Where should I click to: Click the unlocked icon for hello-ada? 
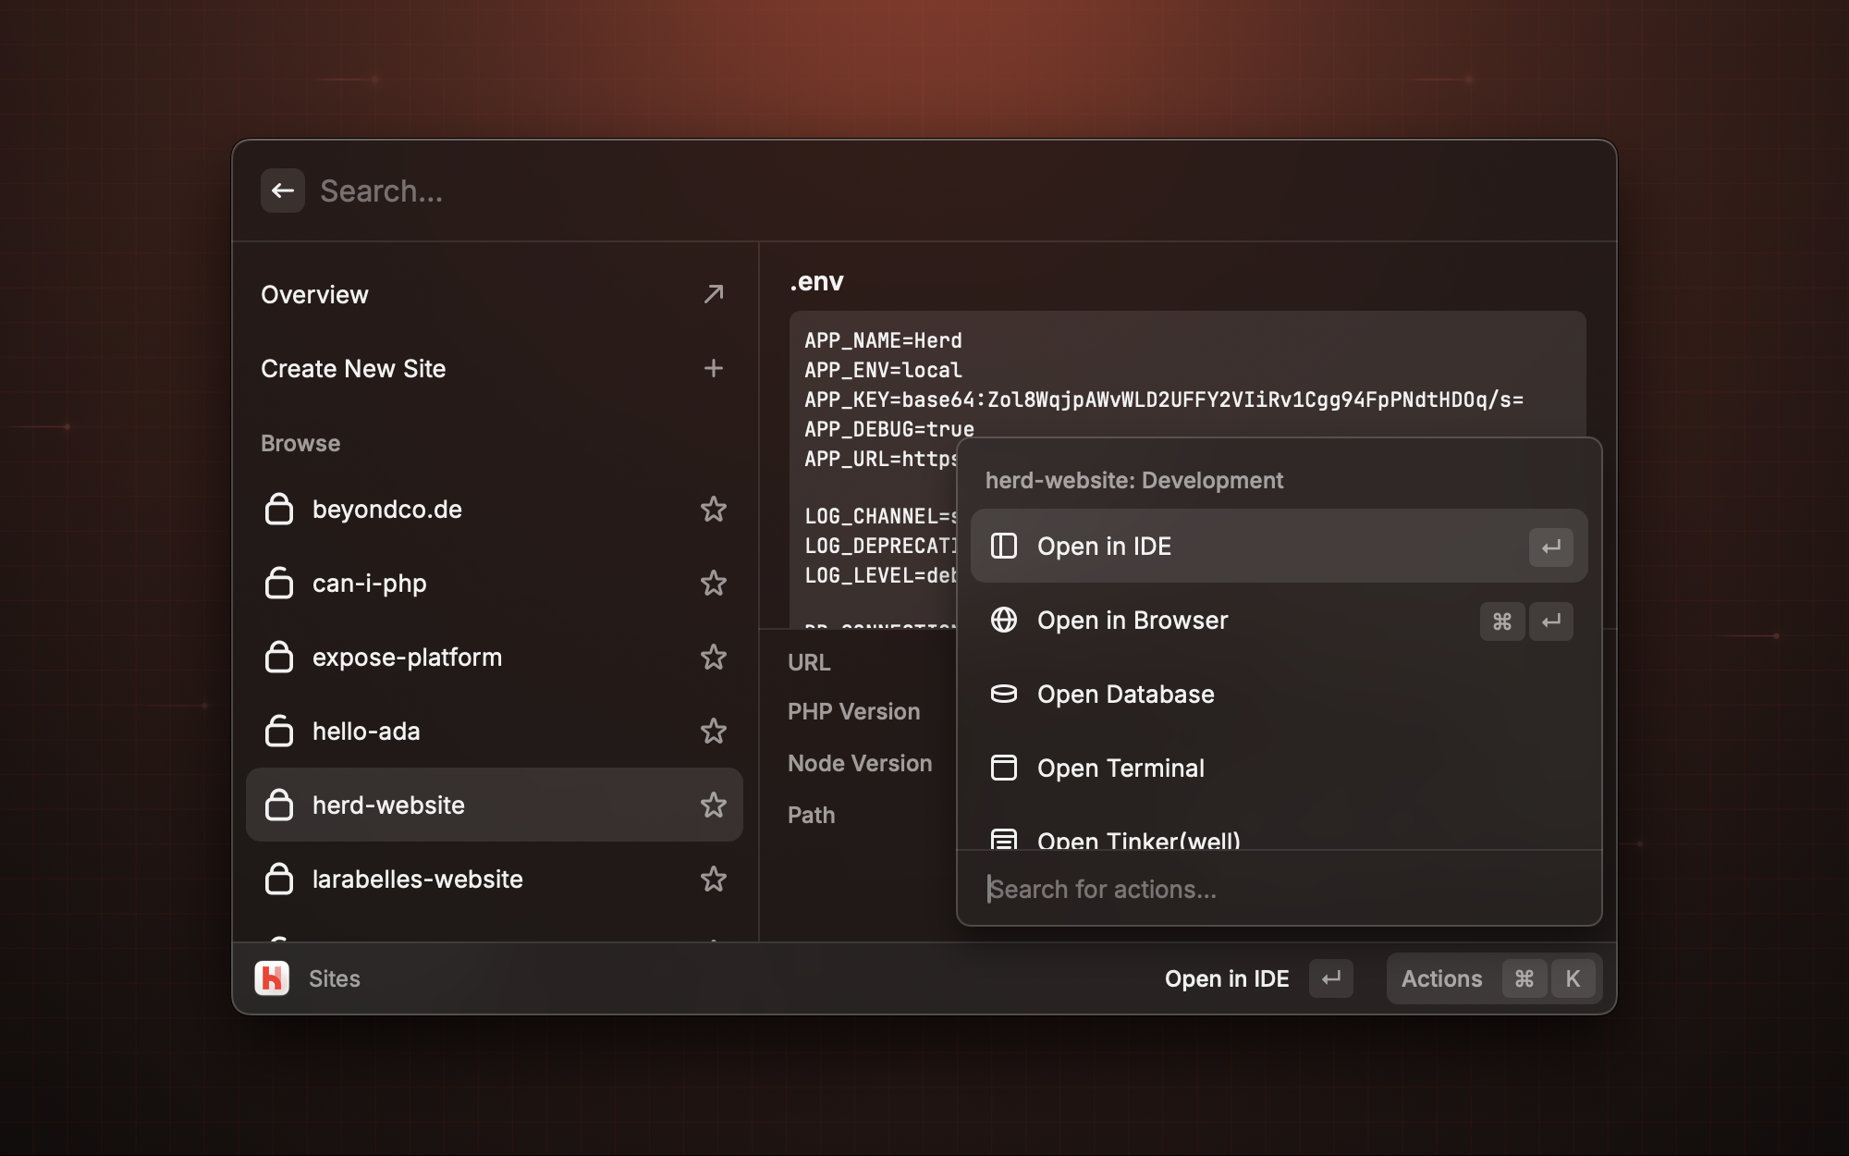click(278, 731)
